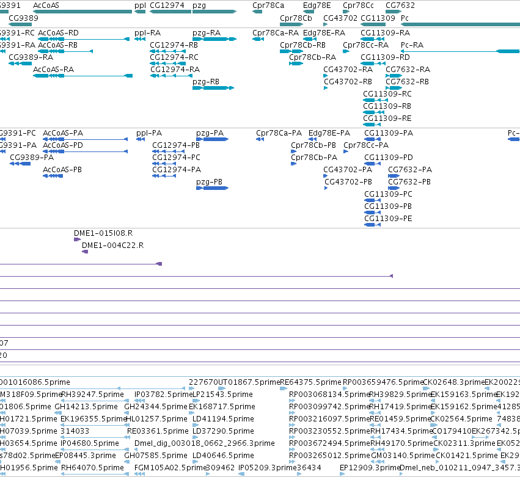Open transcript CG11309-RA
The image size is (520, 477).
386,33
